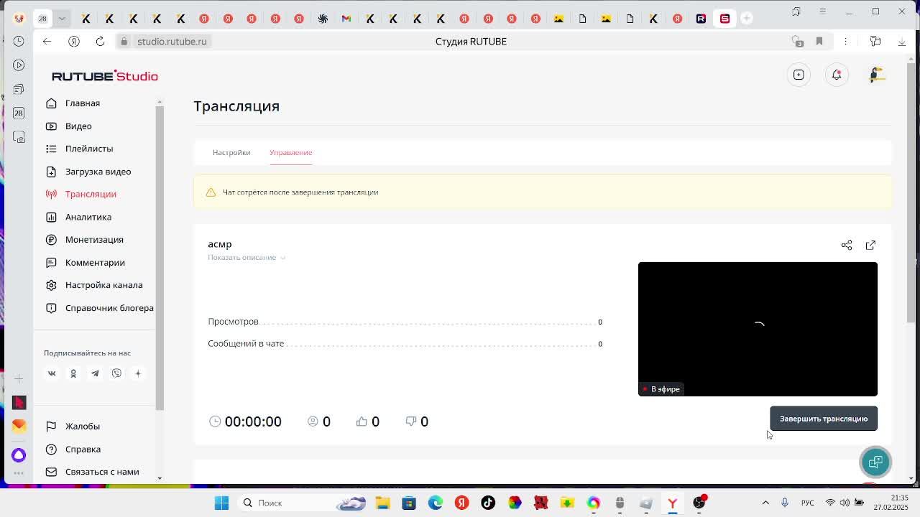Open the tab list dropdown arrow
920x517 pixels.
coord(62,18)
